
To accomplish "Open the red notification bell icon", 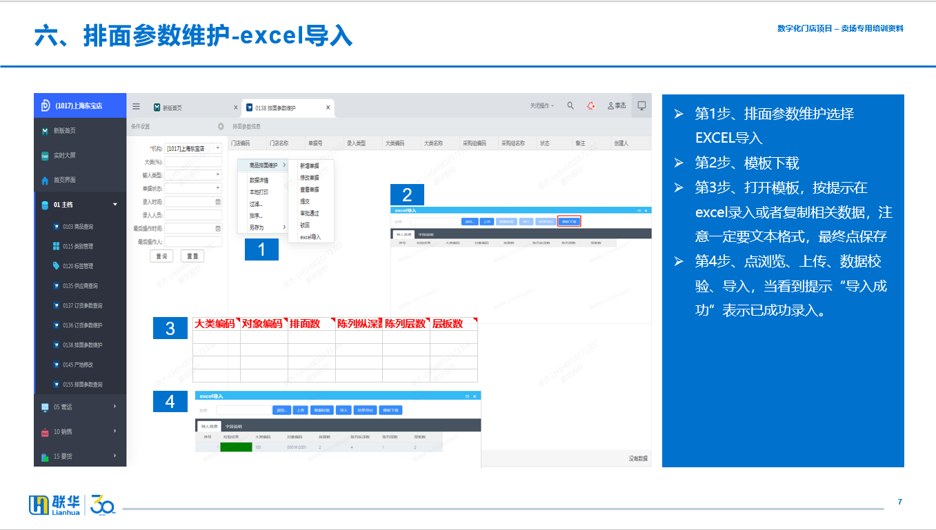I will pos(591,106).
